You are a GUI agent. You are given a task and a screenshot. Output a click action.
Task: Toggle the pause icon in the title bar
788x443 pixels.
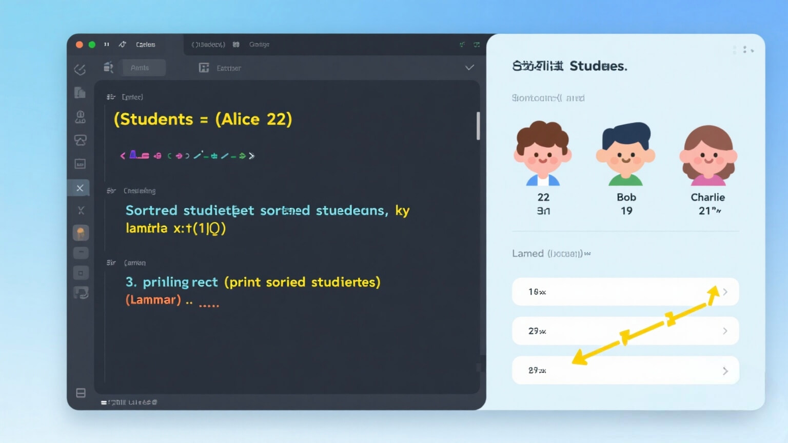tap(107, 45)
